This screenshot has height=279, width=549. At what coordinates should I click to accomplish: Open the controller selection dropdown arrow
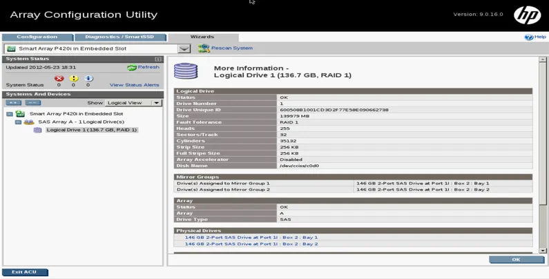[184, 48]
